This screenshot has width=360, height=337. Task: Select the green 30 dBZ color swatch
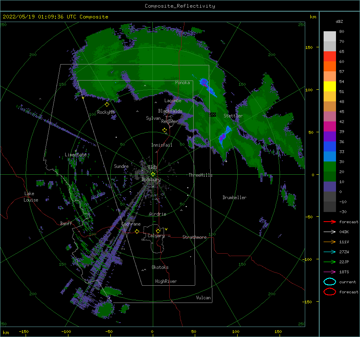(330, 166)
